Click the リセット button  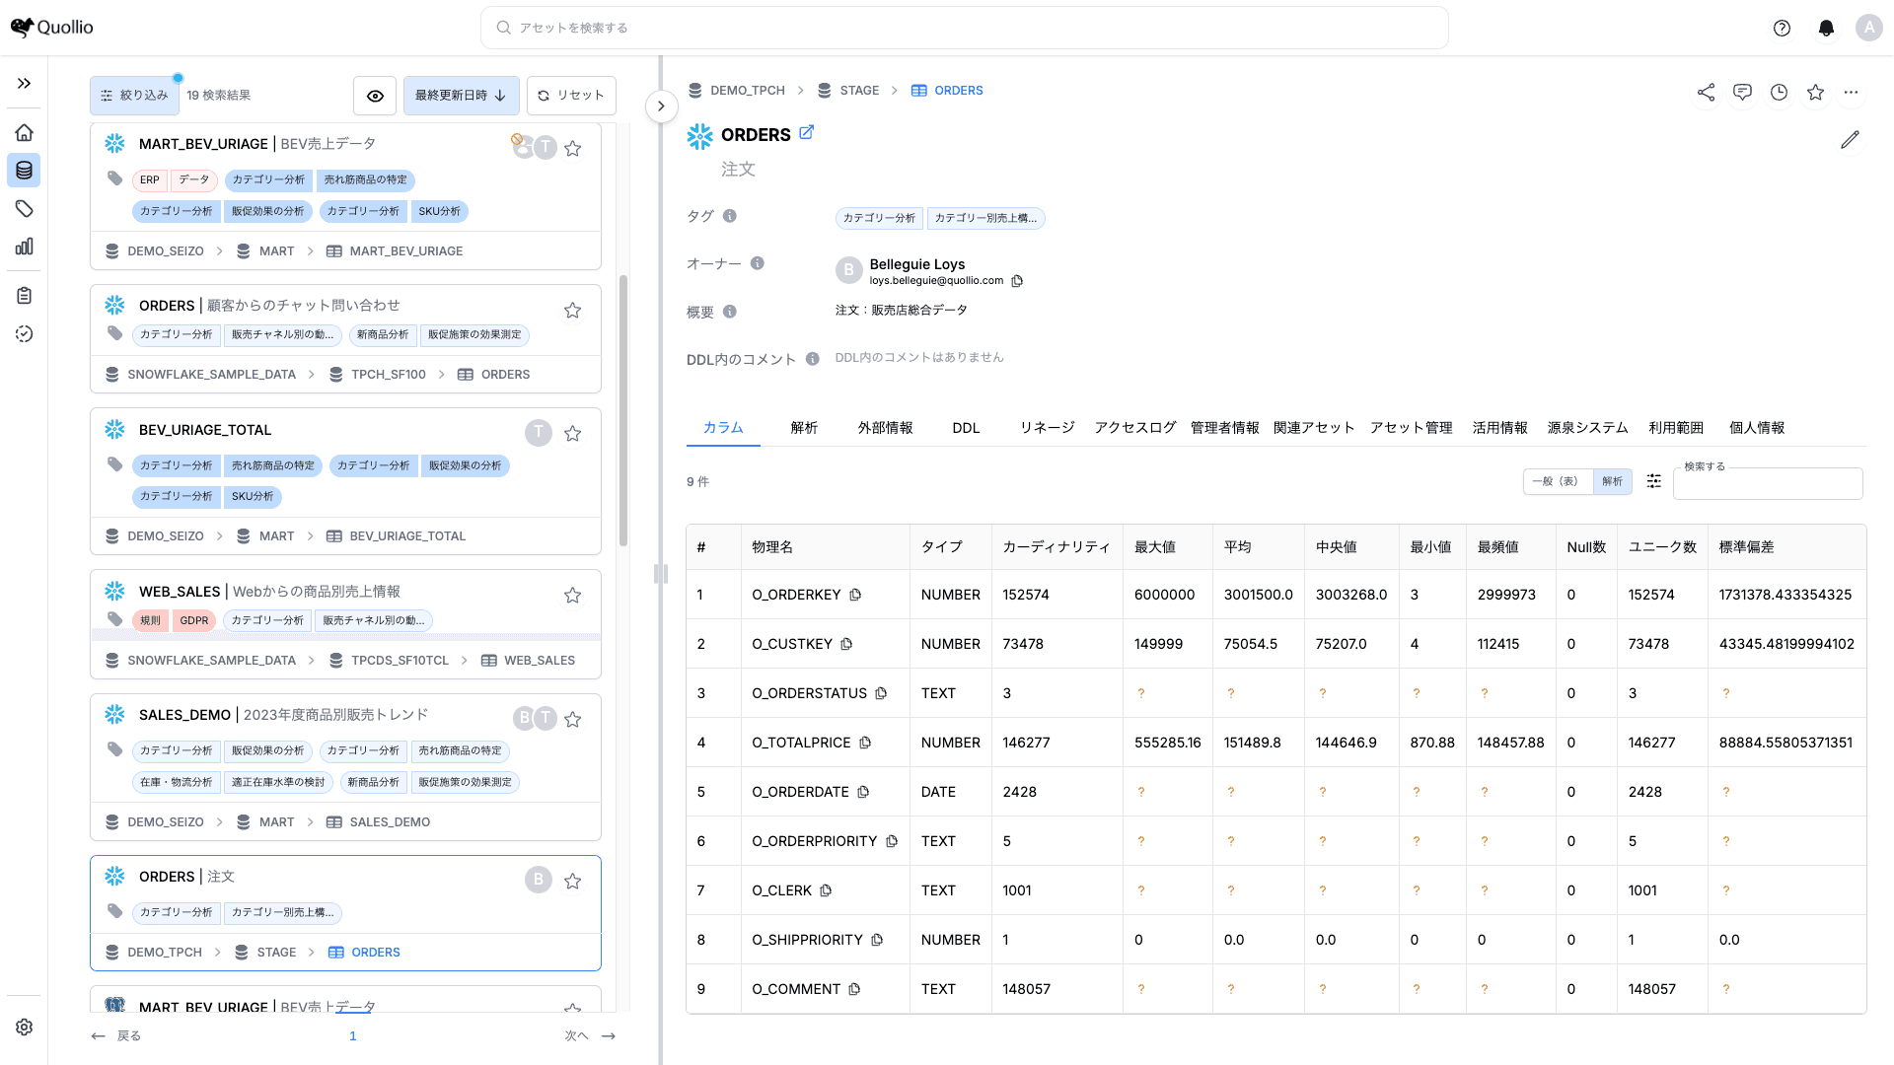(x=571, y=96)
